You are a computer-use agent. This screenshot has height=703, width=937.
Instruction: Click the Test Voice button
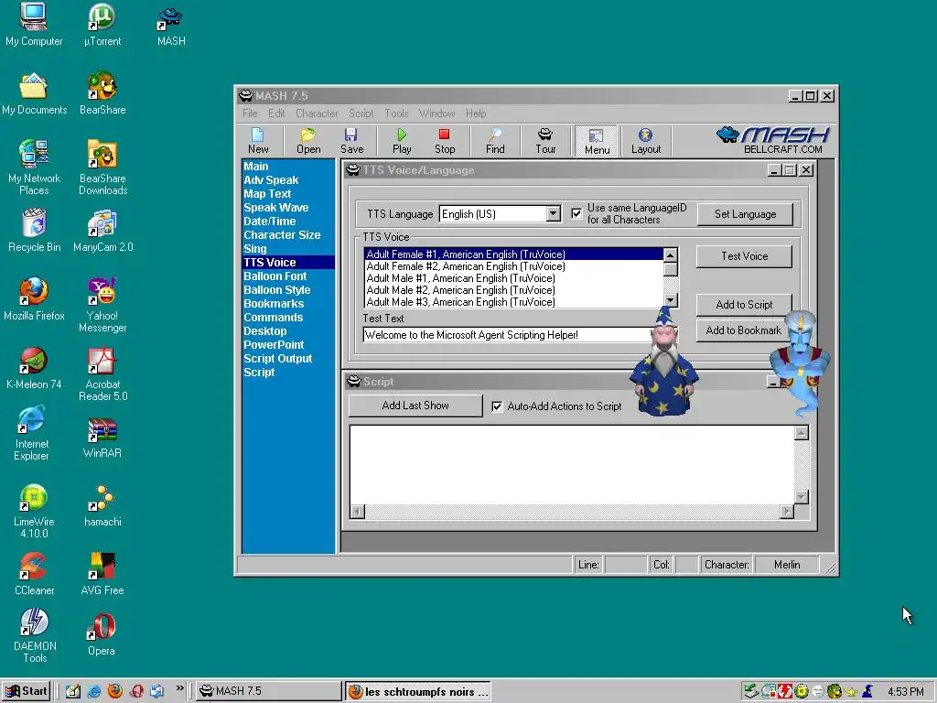(744, 256)
